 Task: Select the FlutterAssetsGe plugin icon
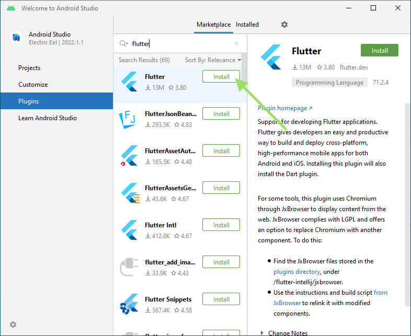[130, 193]
